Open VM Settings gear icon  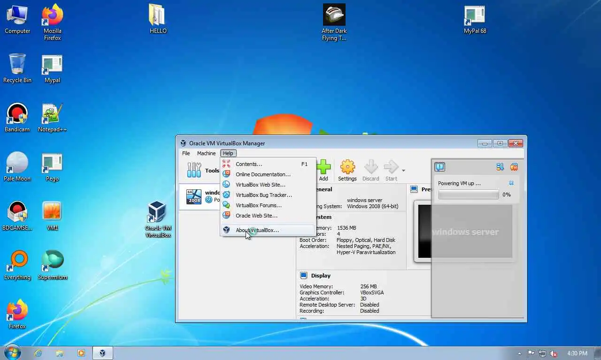point(347,167)
